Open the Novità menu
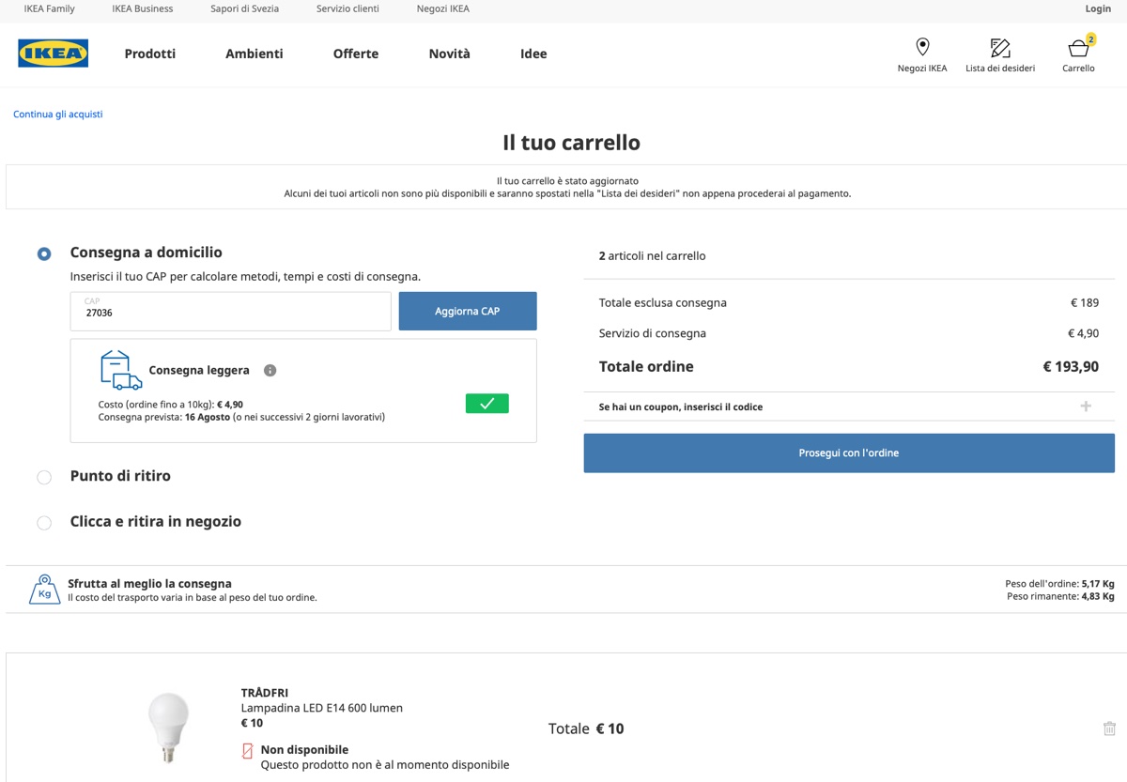Screen dimensions: 1127x782 [450, 54]
